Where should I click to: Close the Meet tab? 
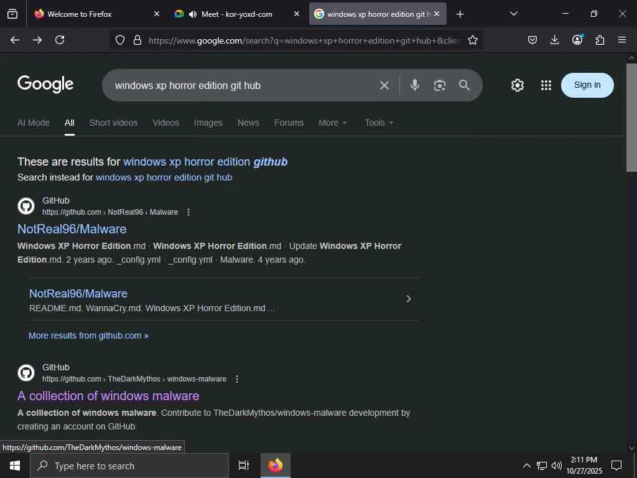point(297,14)
